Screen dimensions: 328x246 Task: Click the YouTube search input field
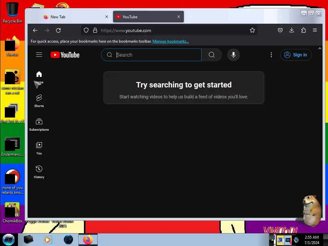(151, 55)
